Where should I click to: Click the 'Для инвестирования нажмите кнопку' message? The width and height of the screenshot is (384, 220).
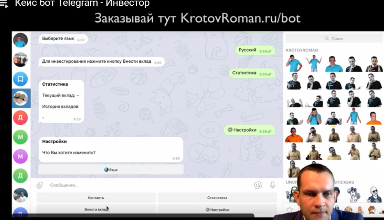tap(102, 61)
